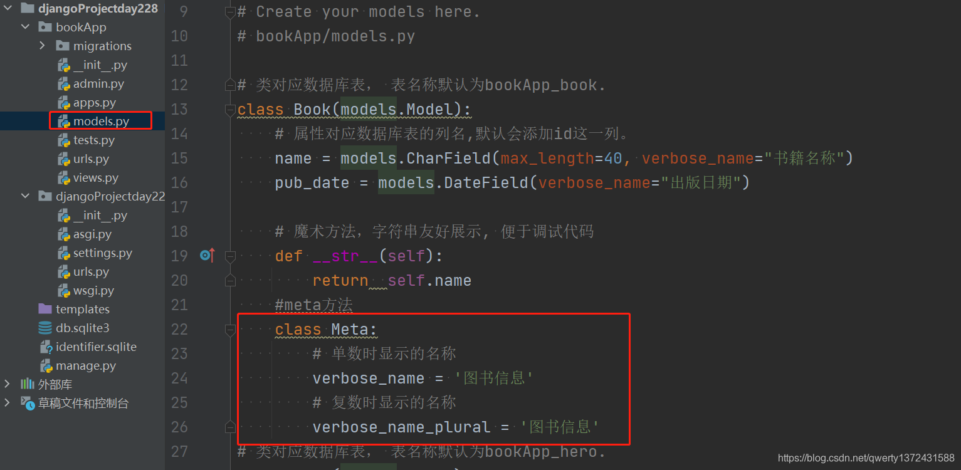961x470 pixels.
Task: Click the #meta方法 comment on line 21
Action: (314, 305)
